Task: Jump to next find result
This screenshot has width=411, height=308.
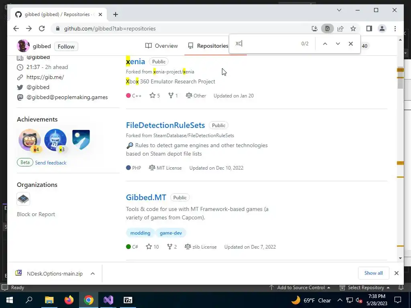Action: point(338,44)
